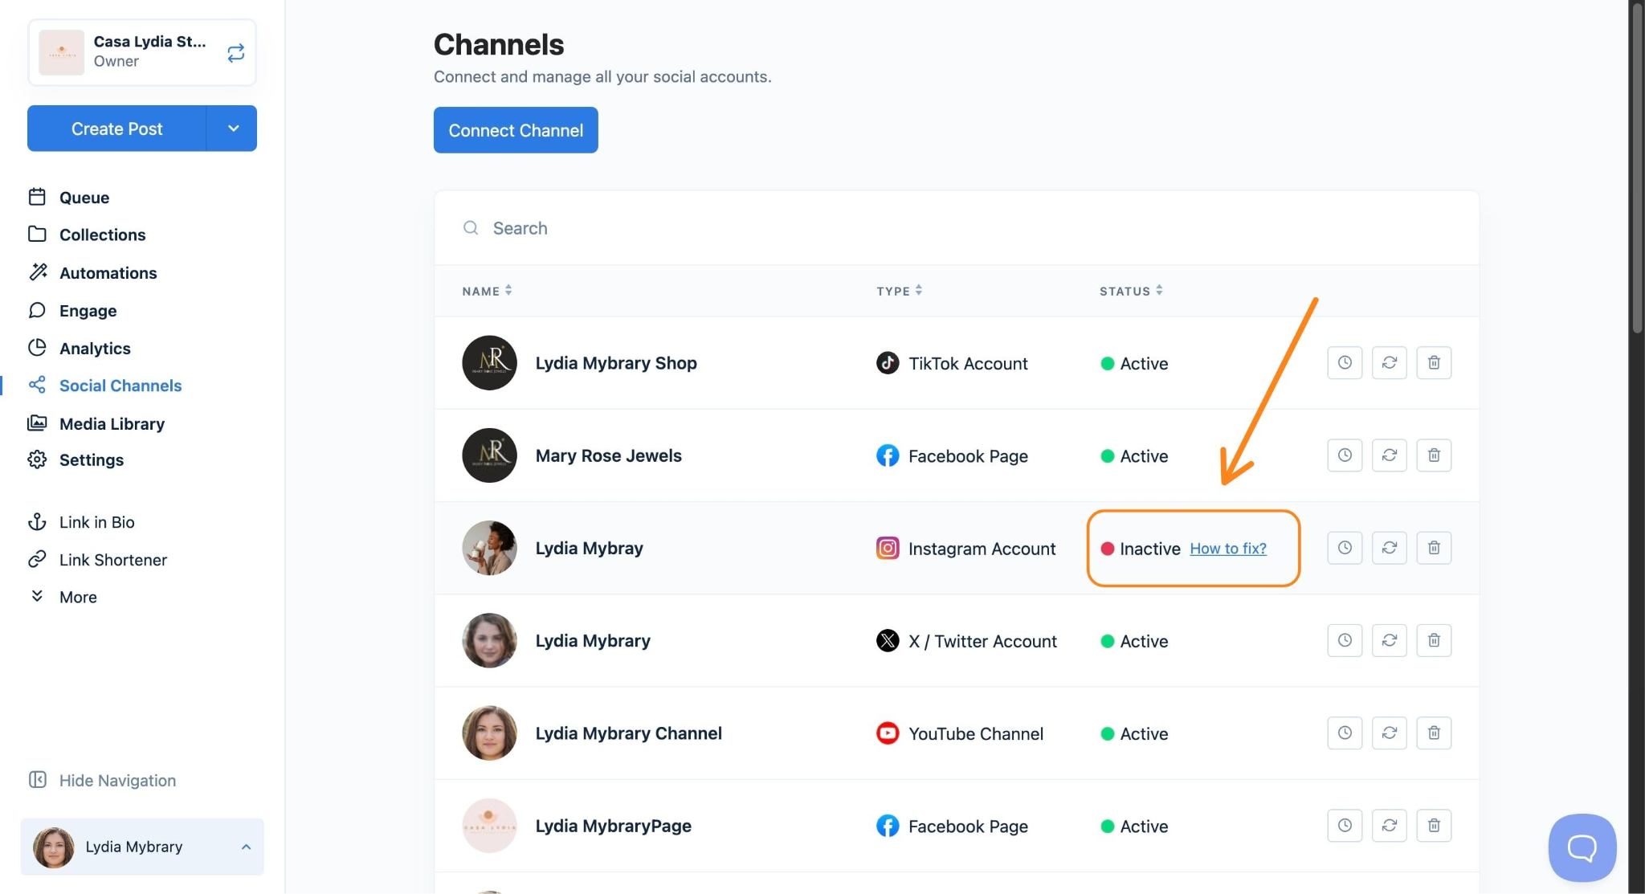Expand the Create Post dropdown arrow

click(233, 129)
